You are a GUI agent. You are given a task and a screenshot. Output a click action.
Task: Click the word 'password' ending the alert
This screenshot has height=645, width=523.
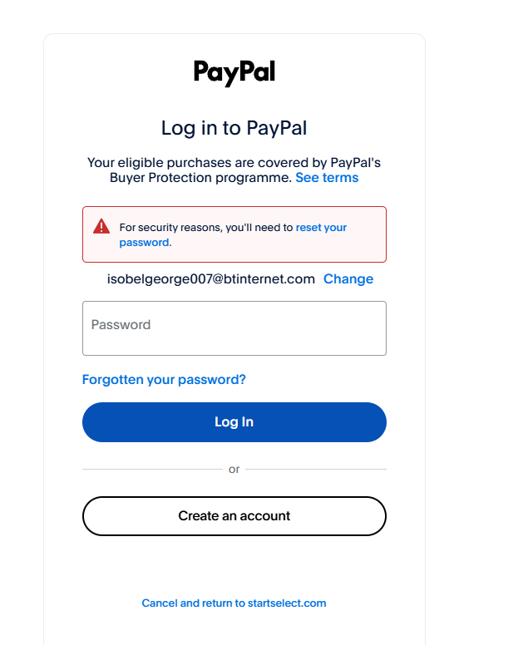coord(144,243)
